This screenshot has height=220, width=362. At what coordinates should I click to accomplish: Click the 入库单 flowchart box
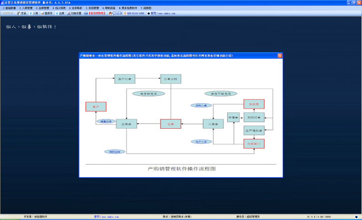pyautogui.click(x=213, y=124)
